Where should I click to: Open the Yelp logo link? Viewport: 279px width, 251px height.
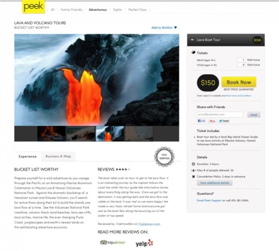tap(144, 243)
